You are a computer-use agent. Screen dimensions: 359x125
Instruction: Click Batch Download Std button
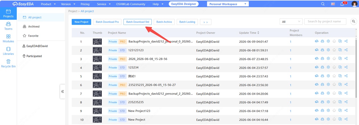coord(137,22)
